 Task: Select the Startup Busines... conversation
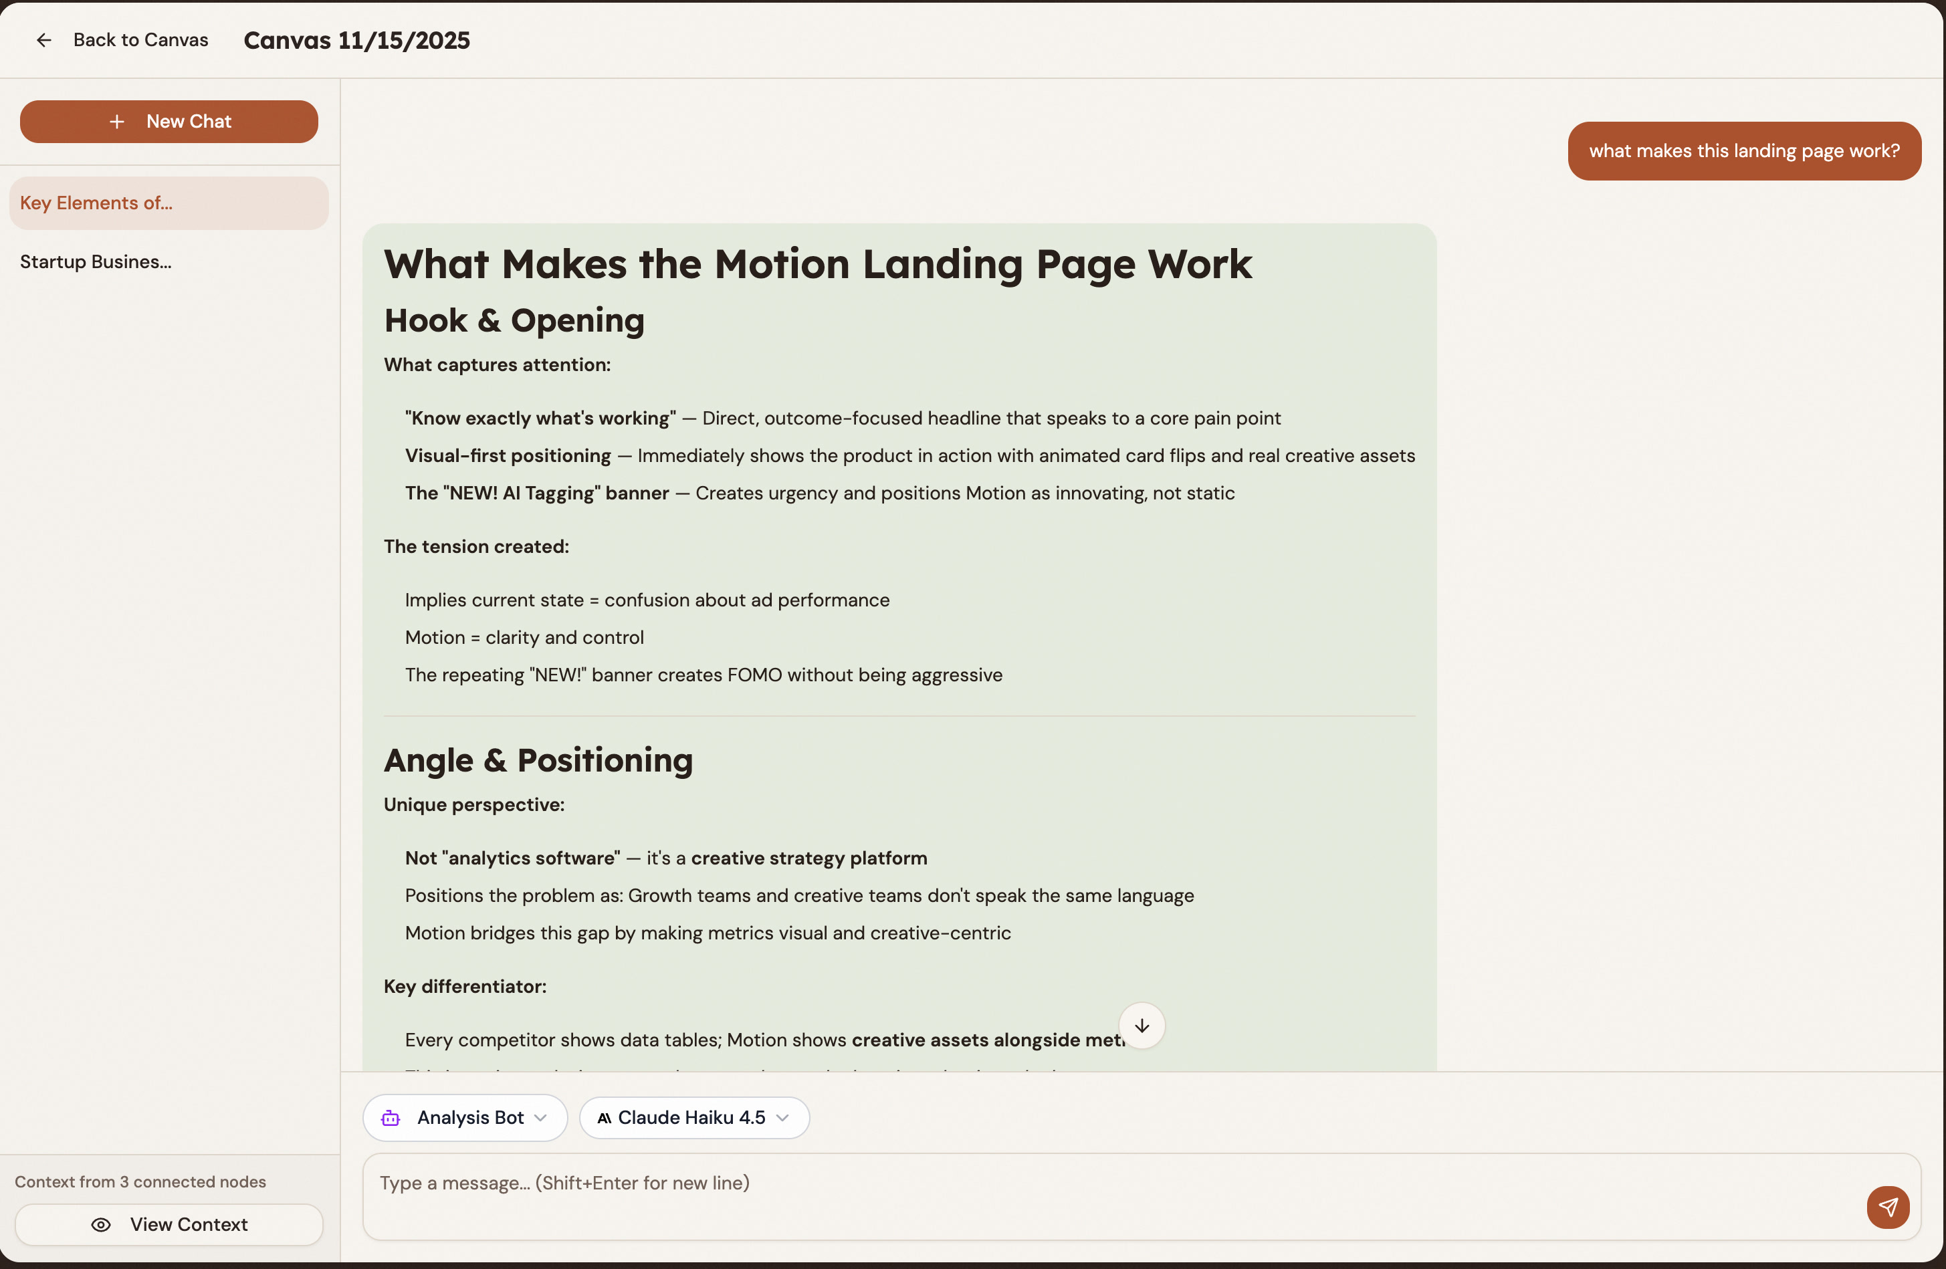[x=96, y=261]
